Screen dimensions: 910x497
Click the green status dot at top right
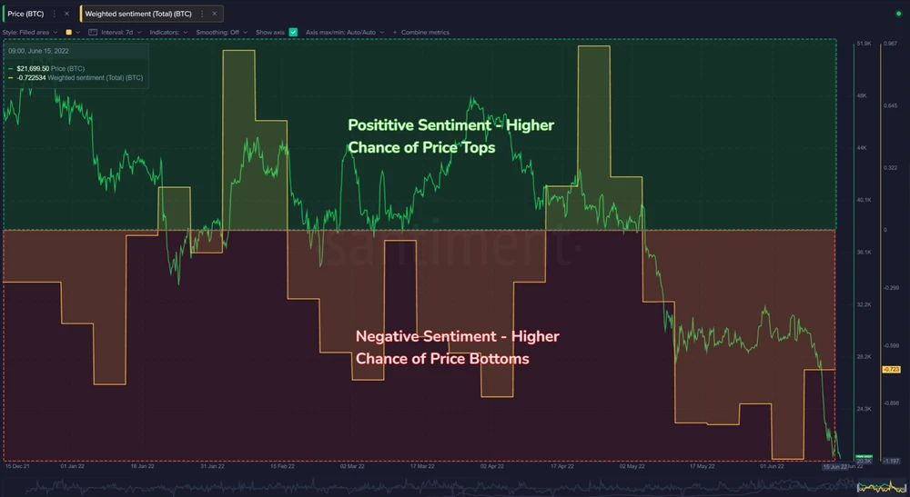pyautogui.click(x=898, y=14)
